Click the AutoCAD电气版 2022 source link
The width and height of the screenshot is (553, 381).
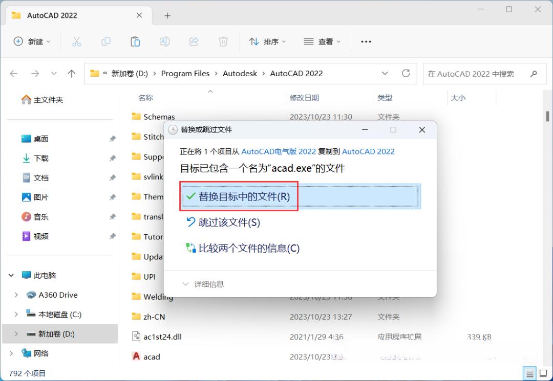(279, 151)
